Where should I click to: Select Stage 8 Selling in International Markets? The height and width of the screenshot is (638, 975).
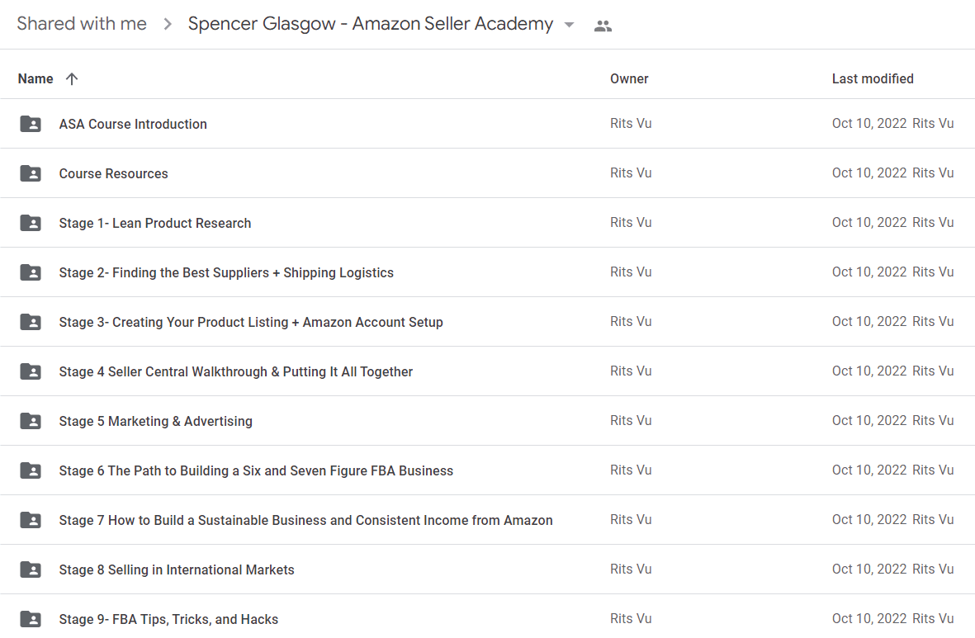[177, 569]
